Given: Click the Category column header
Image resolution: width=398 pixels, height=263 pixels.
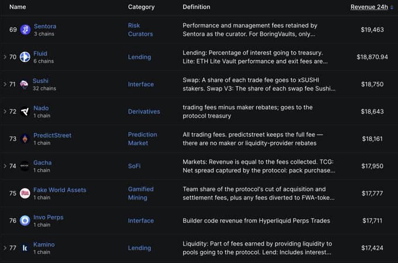Looking at the screenshot, I should click(x=141, y=7).
